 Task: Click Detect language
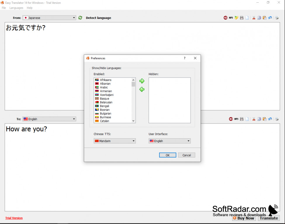98,18
